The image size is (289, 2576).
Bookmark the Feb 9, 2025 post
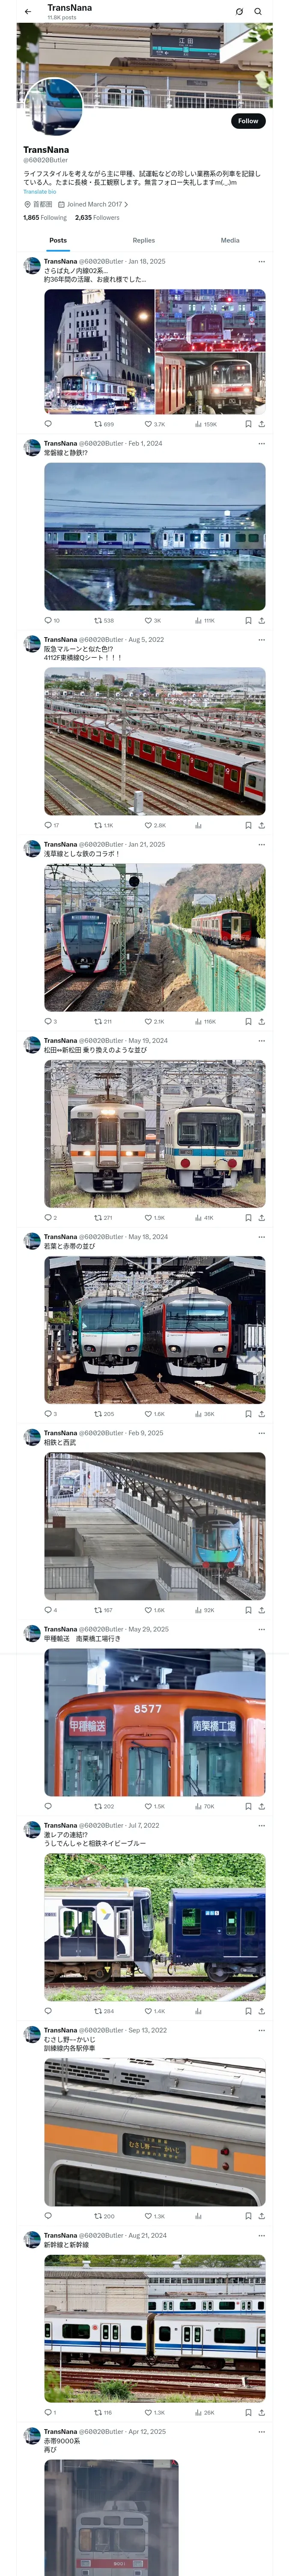pyautogui.click(x=247, y=1610)
